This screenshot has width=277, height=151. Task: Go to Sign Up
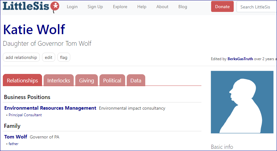coord(95,7)
